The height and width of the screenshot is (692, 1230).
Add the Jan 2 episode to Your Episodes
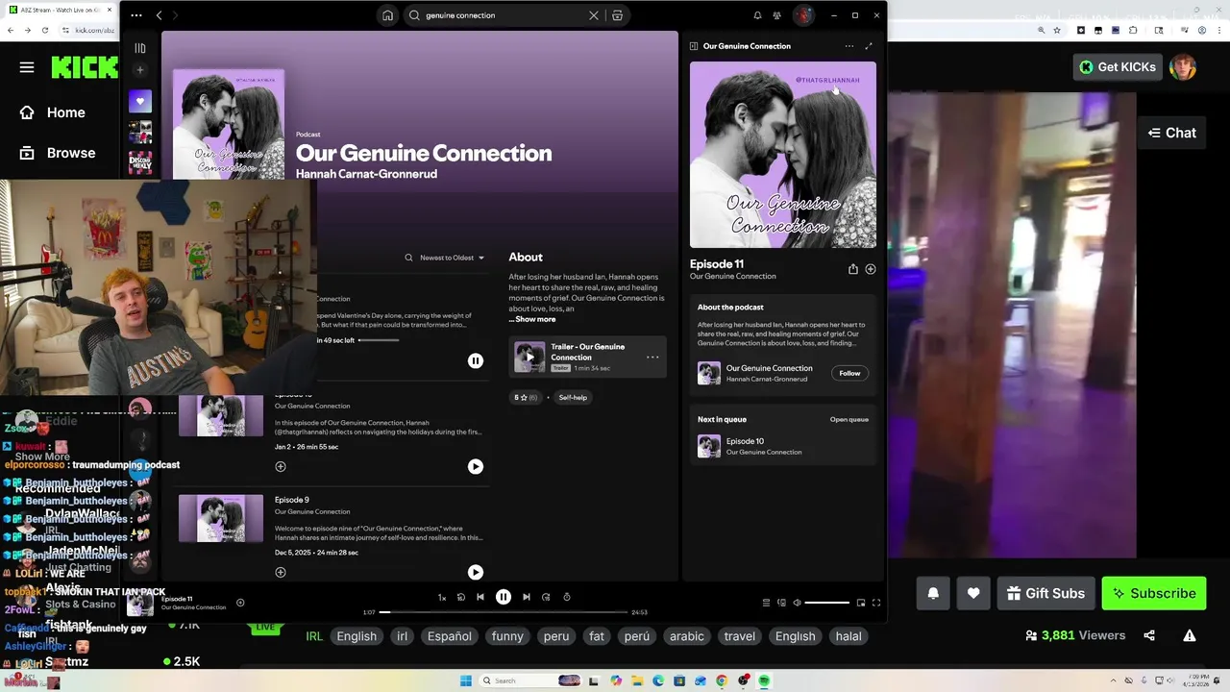point(281,466)
